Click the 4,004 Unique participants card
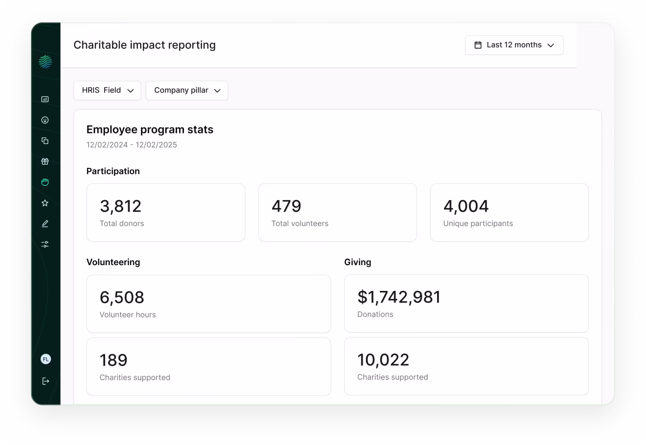The image size is (646, 445). [x=509, y=213]
